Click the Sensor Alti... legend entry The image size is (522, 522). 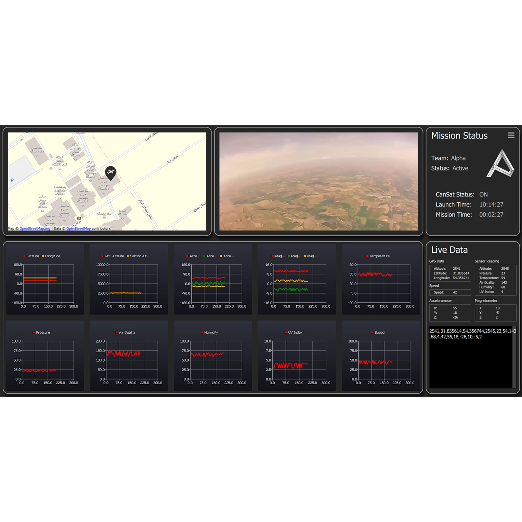(139, 256)
